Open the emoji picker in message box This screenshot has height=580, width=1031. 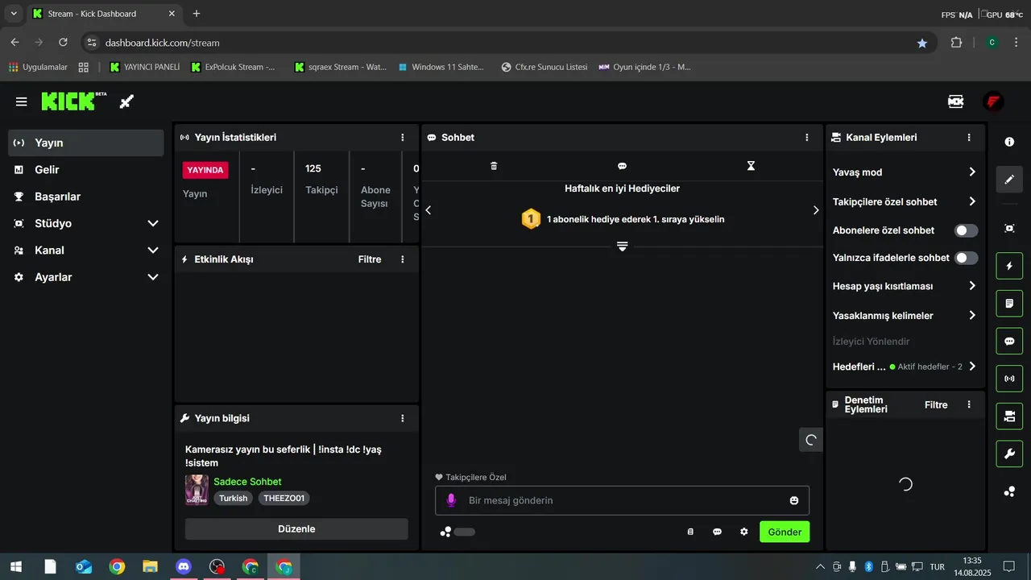tap(794, 500)
